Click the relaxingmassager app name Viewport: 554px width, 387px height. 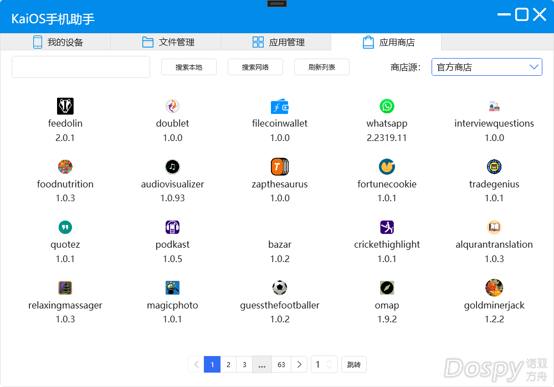click(x=65, y=305)
